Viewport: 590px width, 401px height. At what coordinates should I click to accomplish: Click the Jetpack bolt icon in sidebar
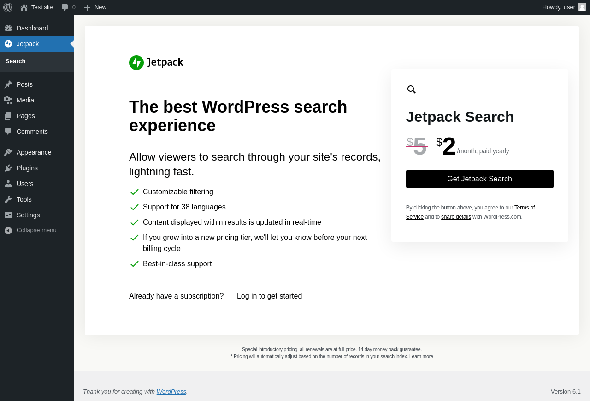(8, 44)
